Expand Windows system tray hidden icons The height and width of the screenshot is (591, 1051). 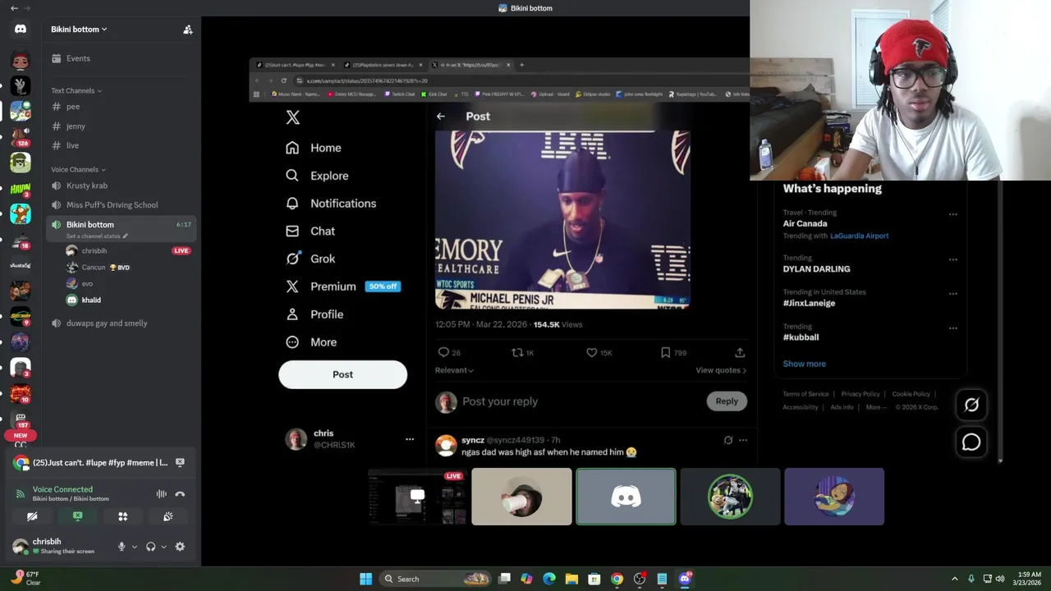click(x=954, y=579)
